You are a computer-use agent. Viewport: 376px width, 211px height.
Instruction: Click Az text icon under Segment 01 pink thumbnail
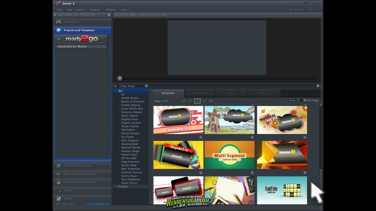(x=201, y=137)
